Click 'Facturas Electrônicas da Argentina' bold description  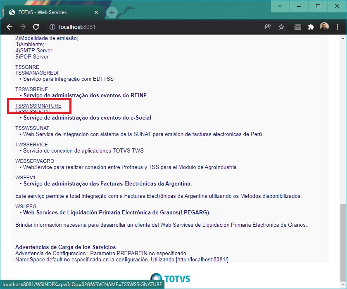[108, 184]
